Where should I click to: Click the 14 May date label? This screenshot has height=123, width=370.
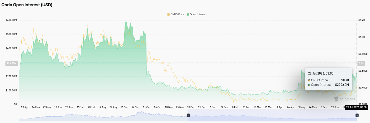pos(36,107)
